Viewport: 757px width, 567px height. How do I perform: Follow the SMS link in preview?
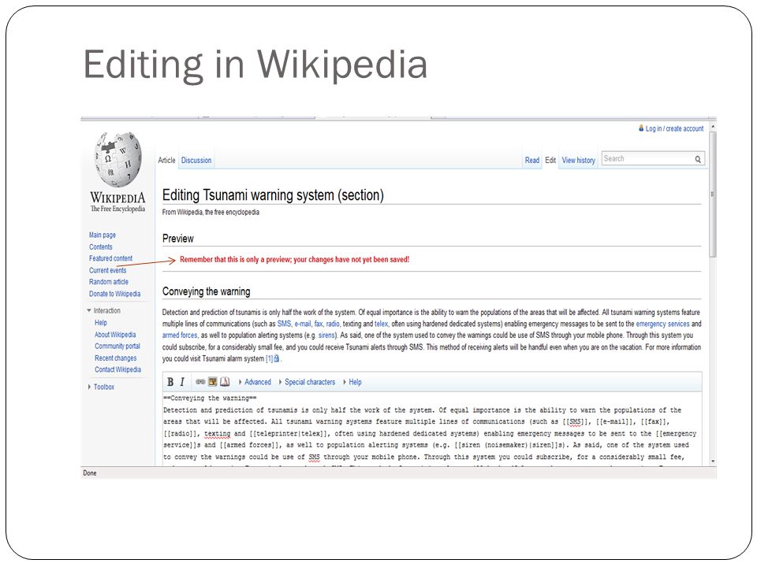285,324
